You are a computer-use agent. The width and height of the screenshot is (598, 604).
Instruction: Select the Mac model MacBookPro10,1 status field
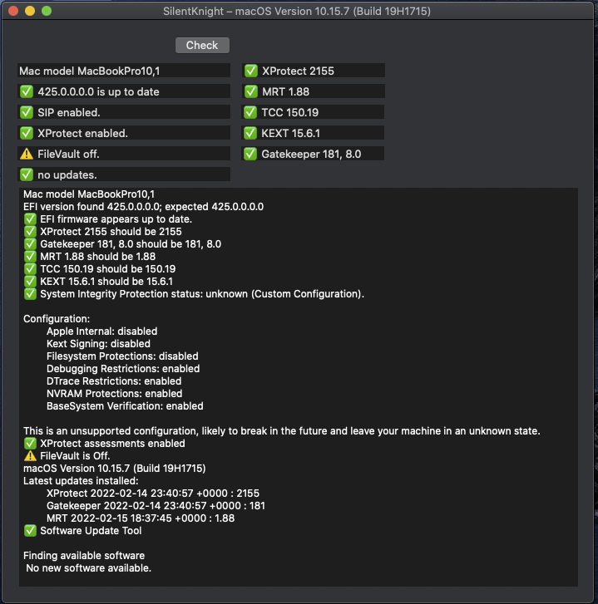[124, 71]
